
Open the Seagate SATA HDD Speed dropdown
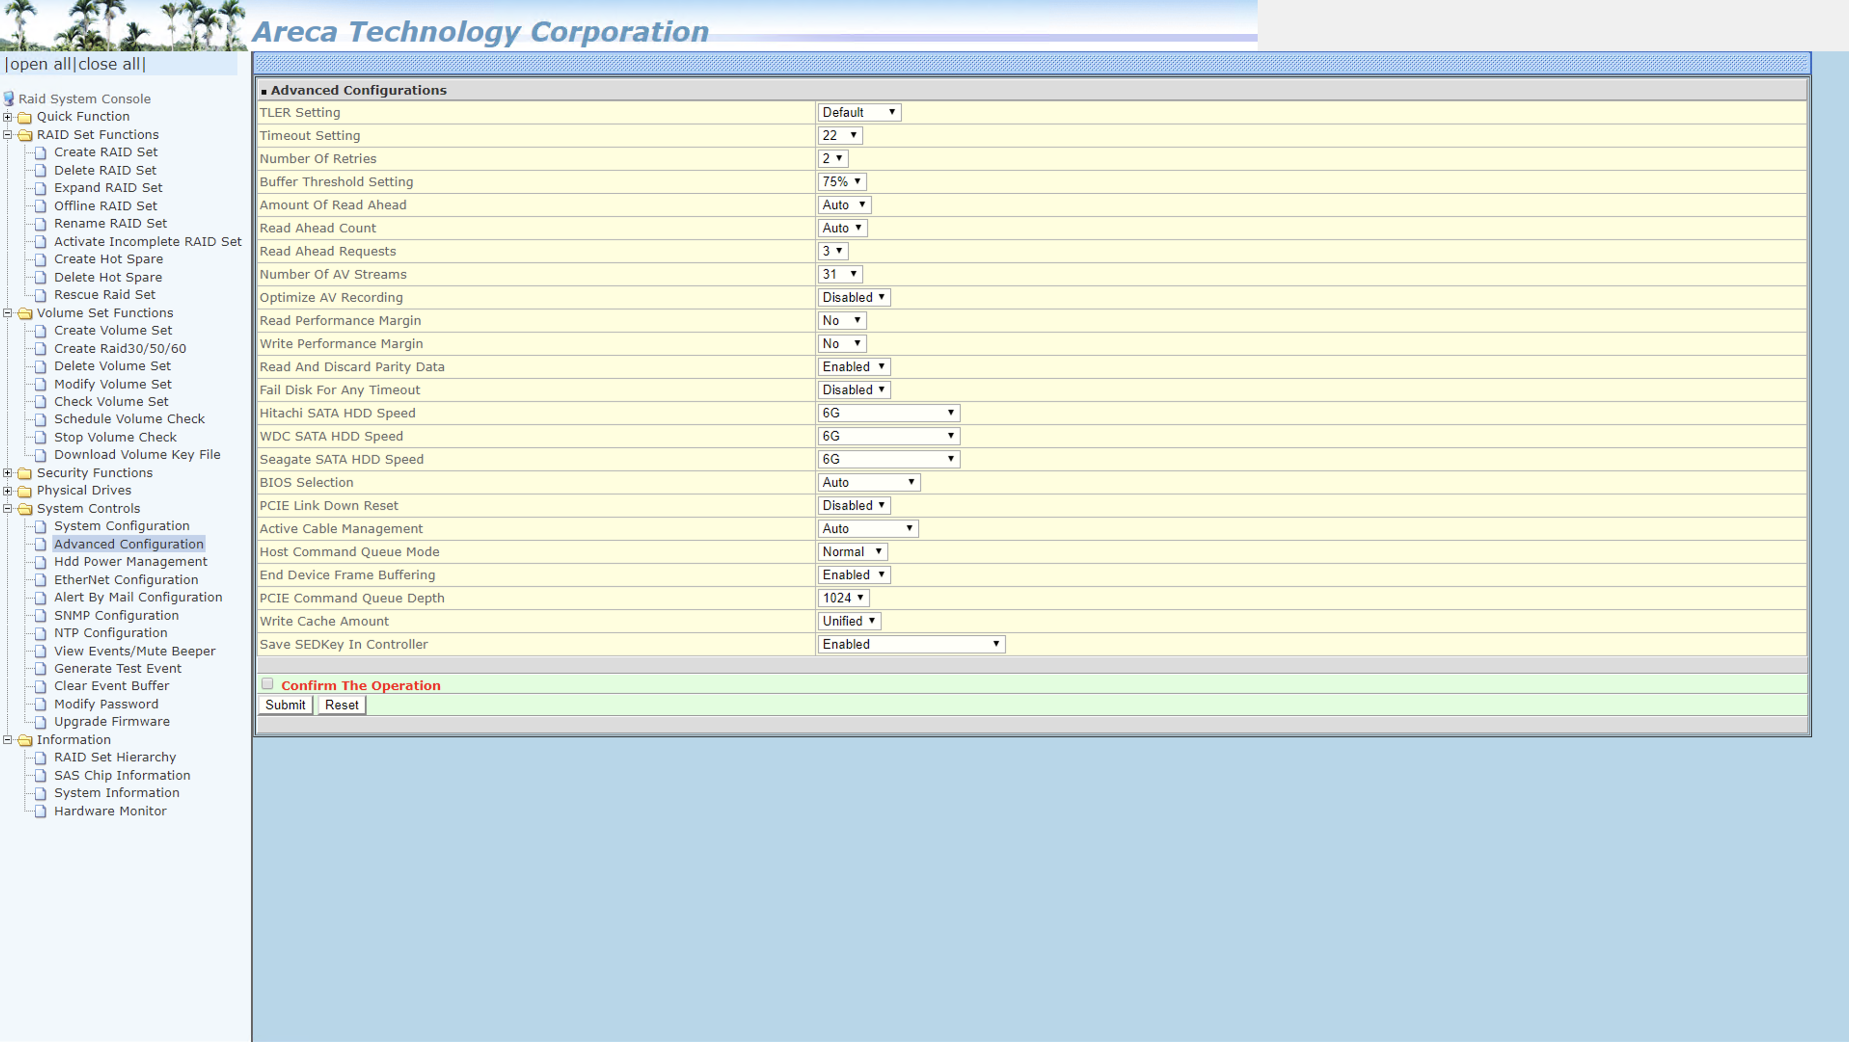point(889,460)
